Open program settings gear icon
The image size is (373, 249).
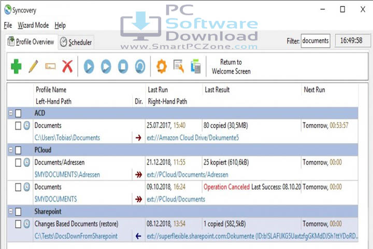[x=162, y=66]
